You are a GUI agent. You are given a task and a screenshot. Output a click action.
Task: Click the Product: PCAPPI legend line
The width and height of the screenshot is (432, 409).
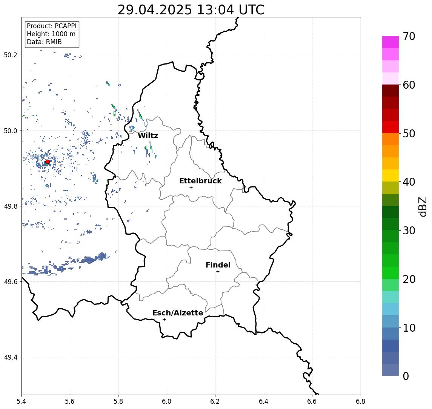pyautogui.click(x=52, y=26)
